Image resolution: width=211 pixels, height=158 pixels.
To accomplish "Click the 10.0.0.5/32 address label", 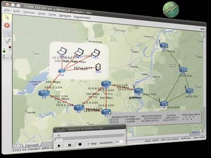I will (x=149, y=94).
